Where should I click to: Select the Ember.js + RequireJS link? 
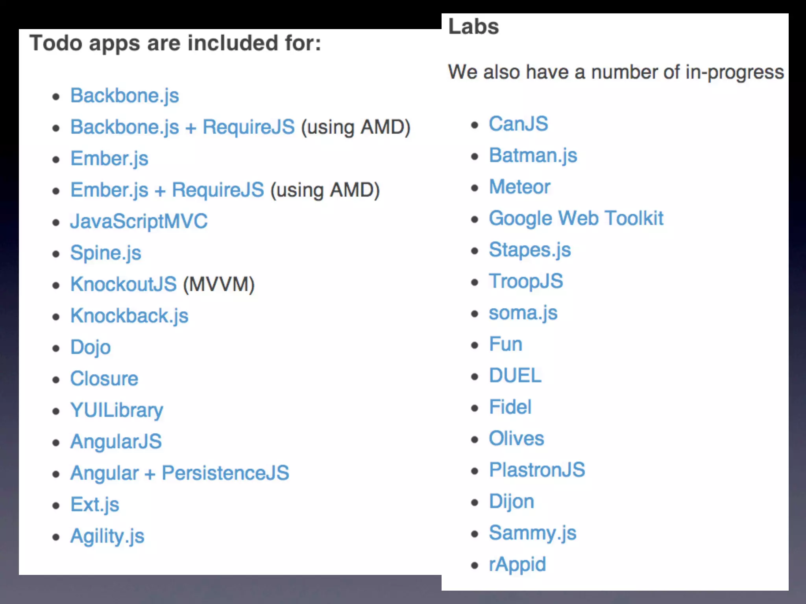(x=167, y=190)
